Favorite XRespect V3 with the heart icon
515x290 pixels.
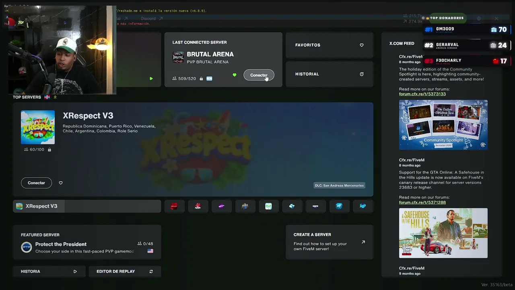click(61, 183)
